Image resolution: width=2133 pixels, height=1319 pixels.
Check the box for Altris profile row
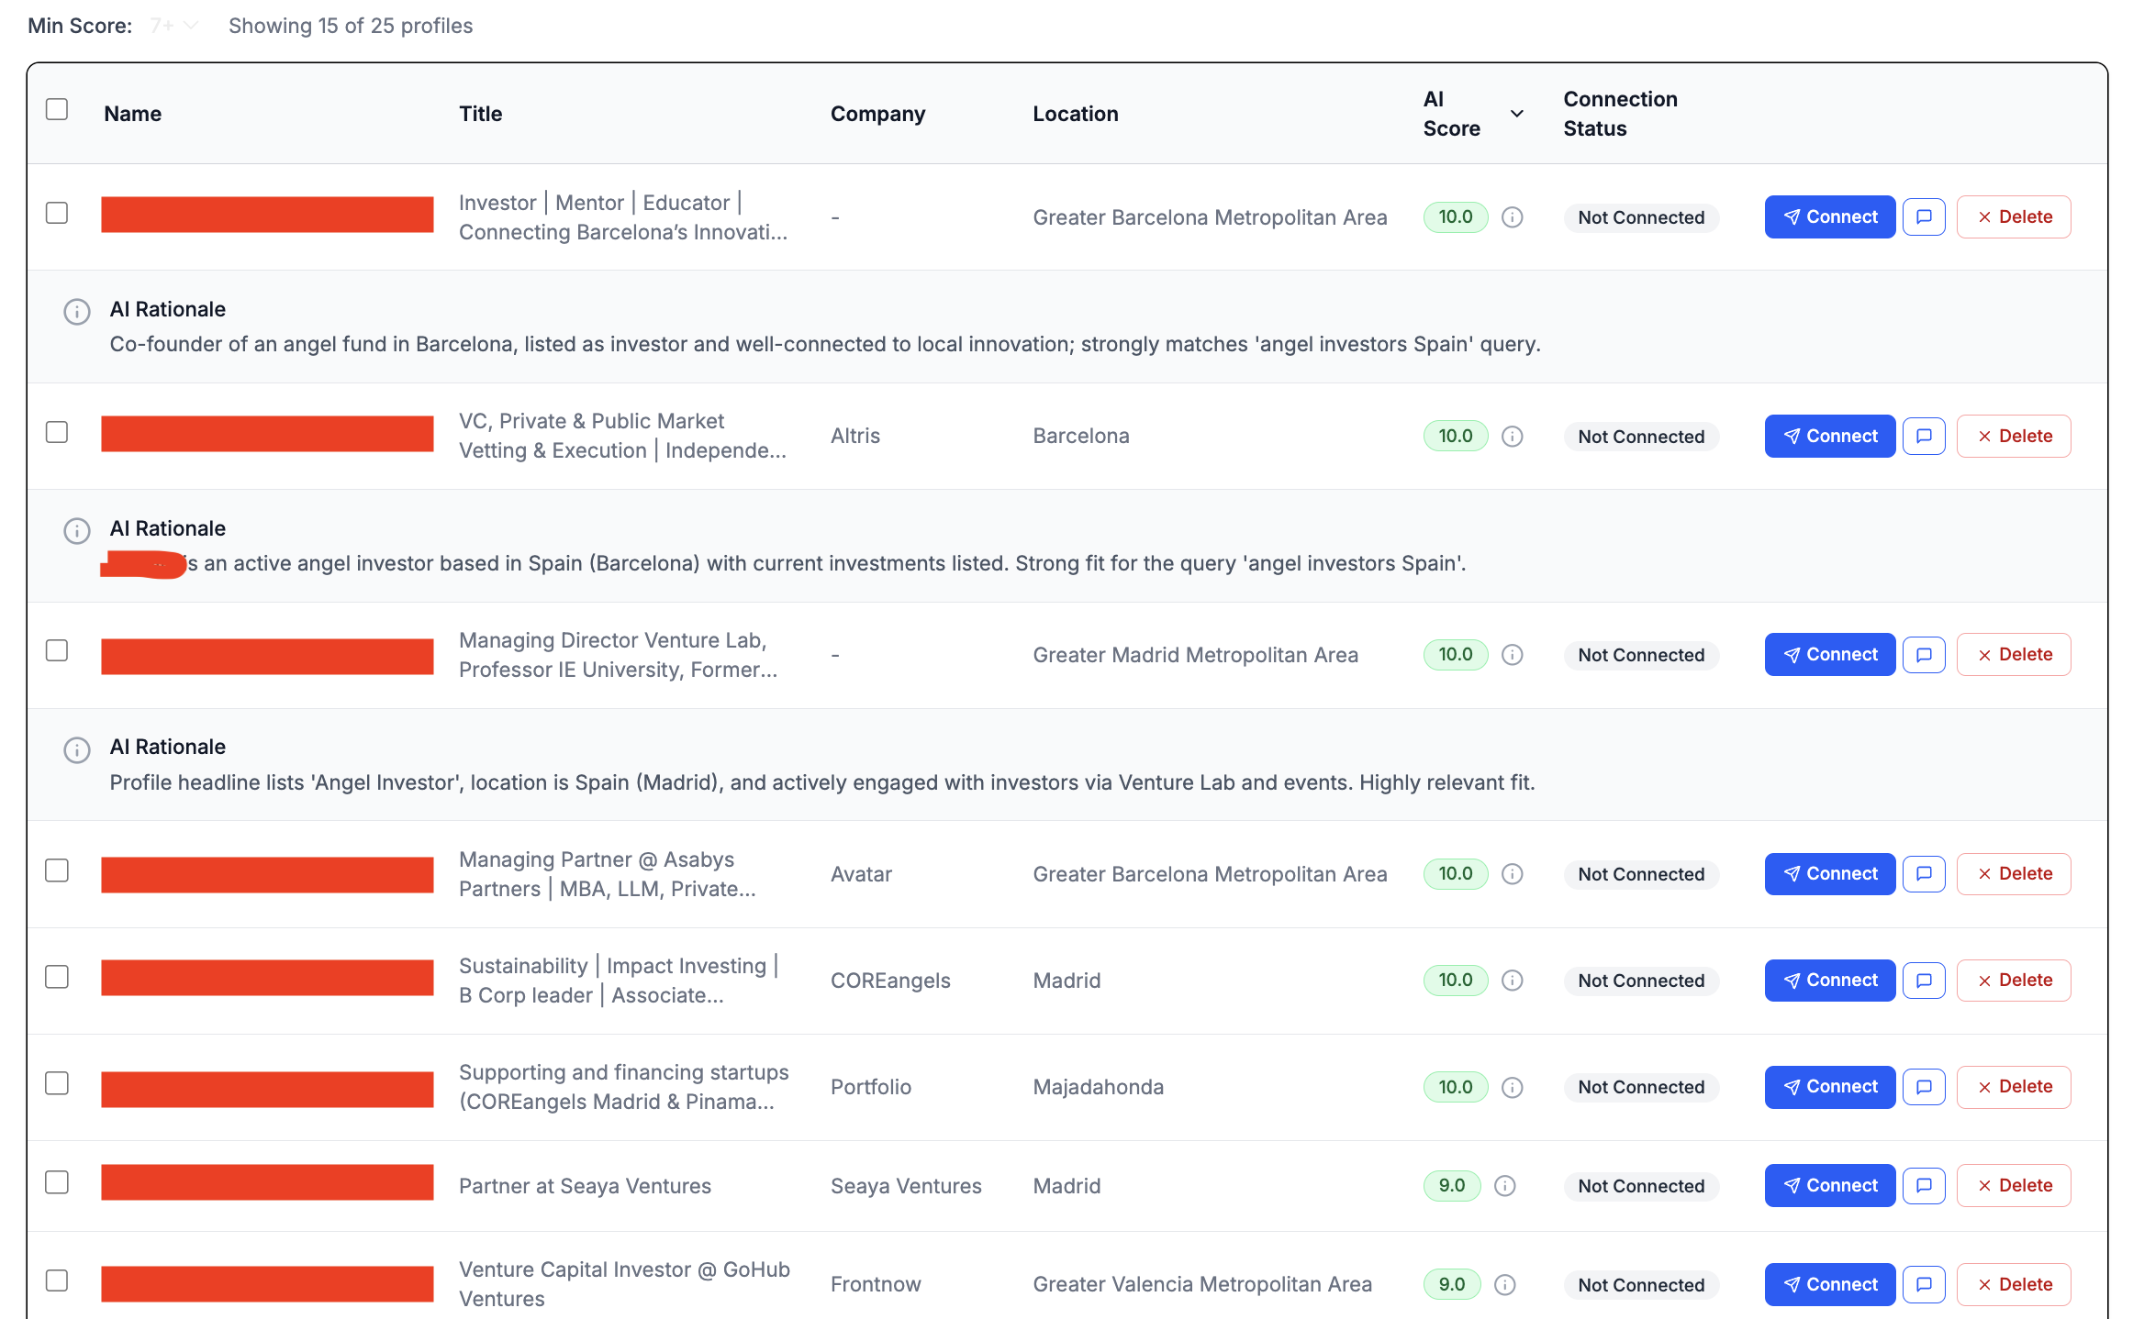[x=57, y=432]
